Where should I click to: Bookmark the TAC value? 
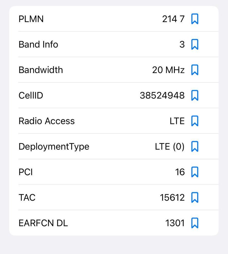coord(195,198)
